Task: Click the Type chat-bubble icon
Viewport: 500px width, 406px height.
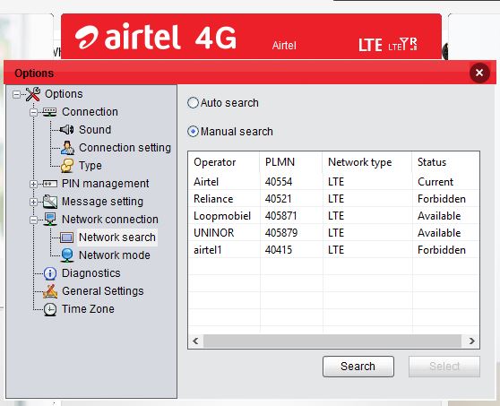Action: coord(67,166)
